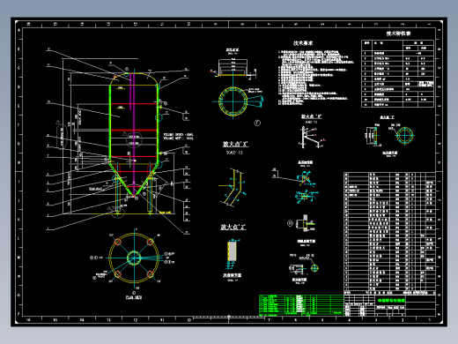Select the circled F view marker
This screenshot has width=458, height=344.
[257, 123]
